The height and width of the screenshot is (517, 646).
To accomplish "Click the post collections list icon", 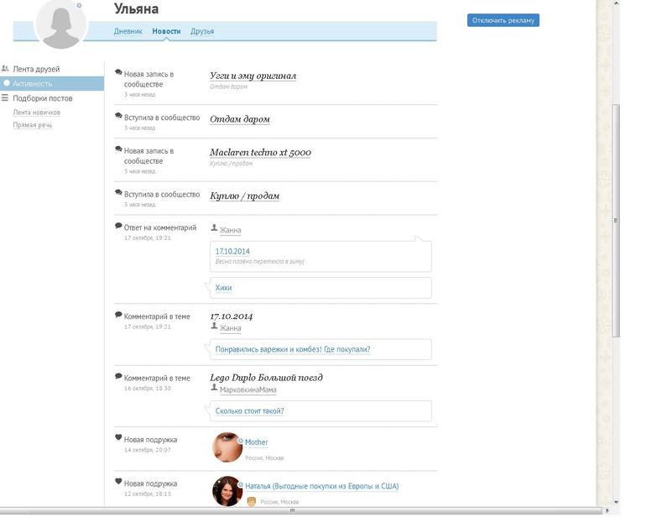I will click(6, 98).
